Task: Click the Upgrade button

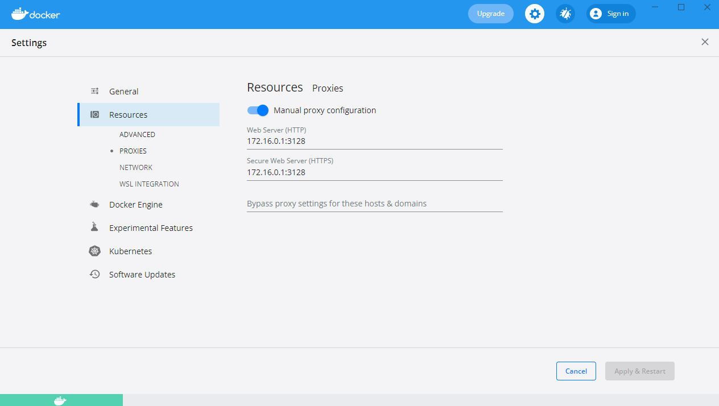Action: point(491,14)
